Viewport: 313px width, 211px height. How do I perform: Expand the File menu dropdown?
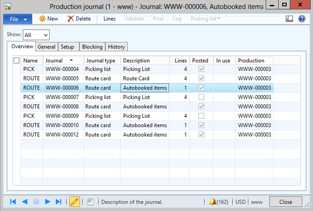[18, 19]
